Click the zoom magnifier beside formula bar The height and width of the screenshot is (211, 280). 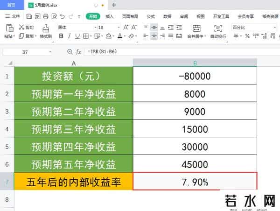point(70,51)
